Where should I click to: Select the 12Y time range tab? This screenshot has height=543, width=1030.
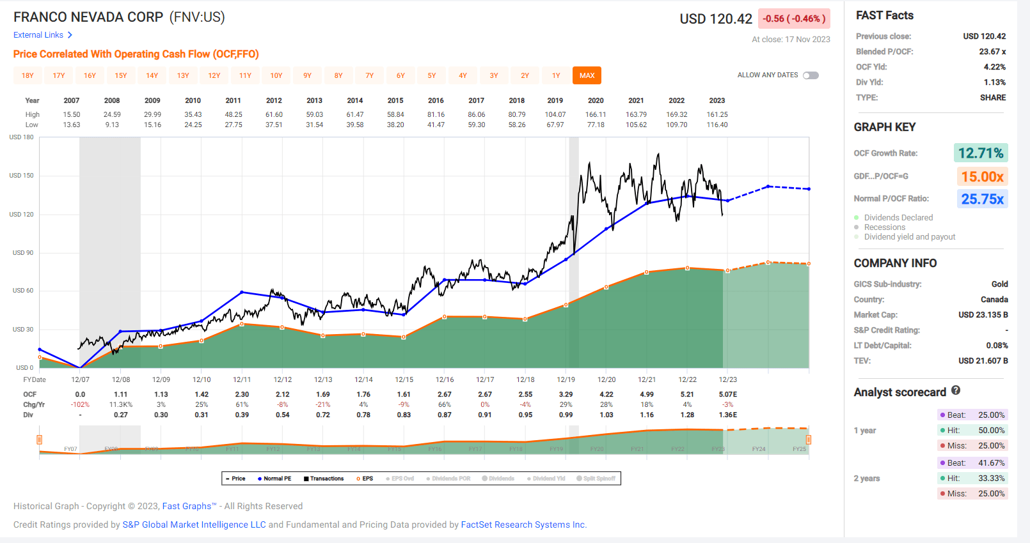coord(214,75)
